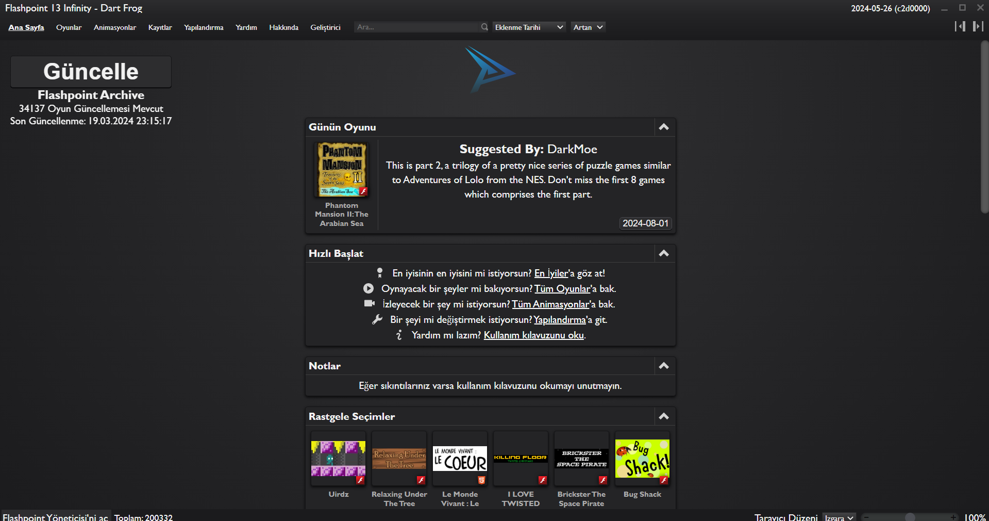The width and height of the screenshot is (989, 521).
Task: Collapse the Hızlı Başlat section
Action: point(664,253)
